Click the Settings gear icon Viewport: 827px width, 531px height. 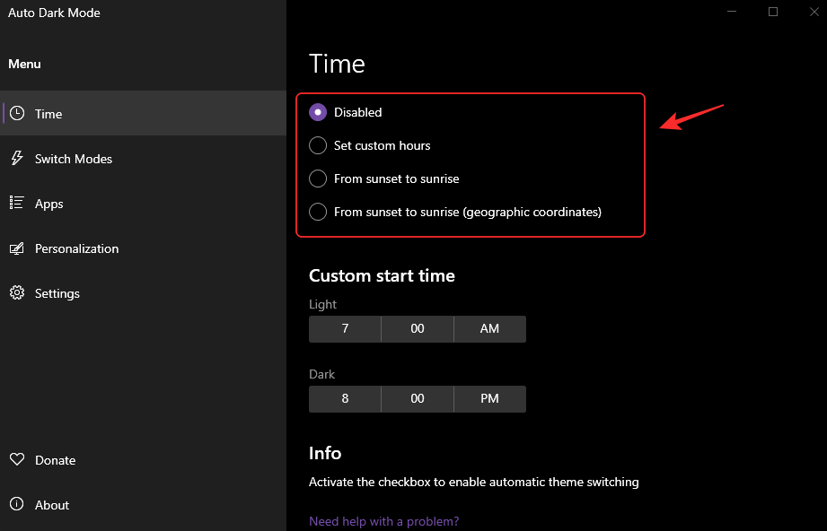click(16, 292)
